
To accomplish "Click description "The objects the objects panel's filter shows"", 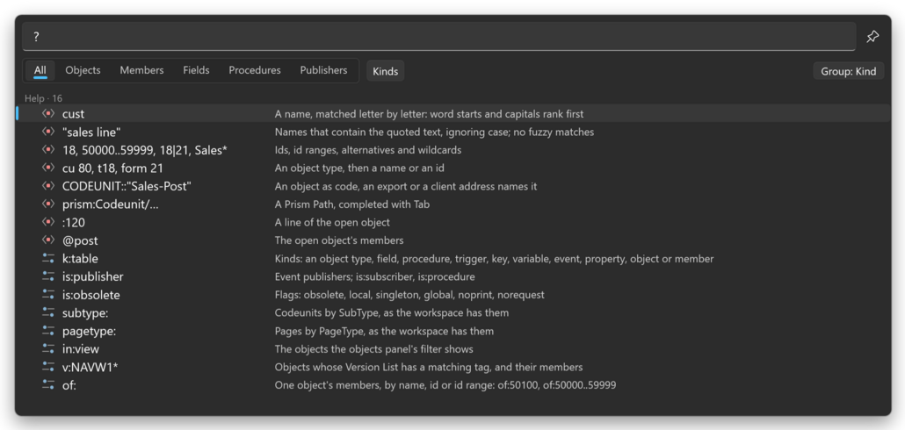I will tap(373, 348).
